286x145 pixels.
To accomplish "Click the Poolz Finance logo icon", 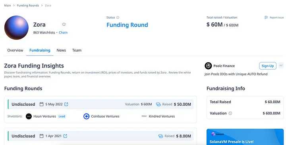I will coord(208,66).
